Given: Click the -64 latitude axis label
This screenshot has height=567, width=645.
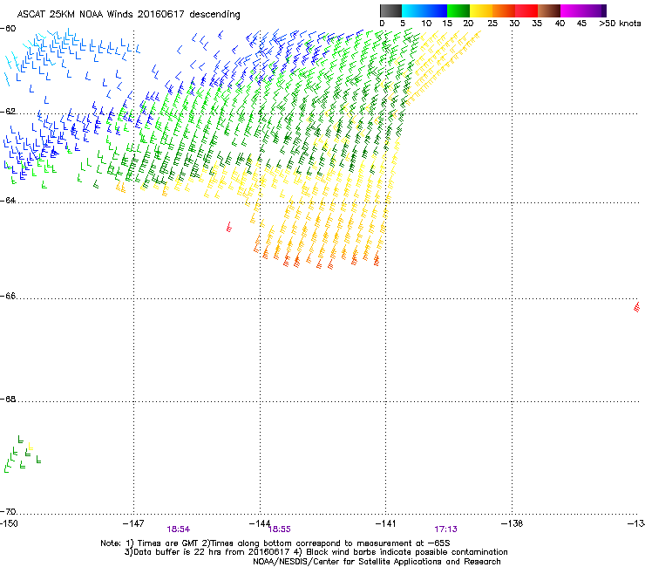Looking at the screenshot, I should pos(8,201).
